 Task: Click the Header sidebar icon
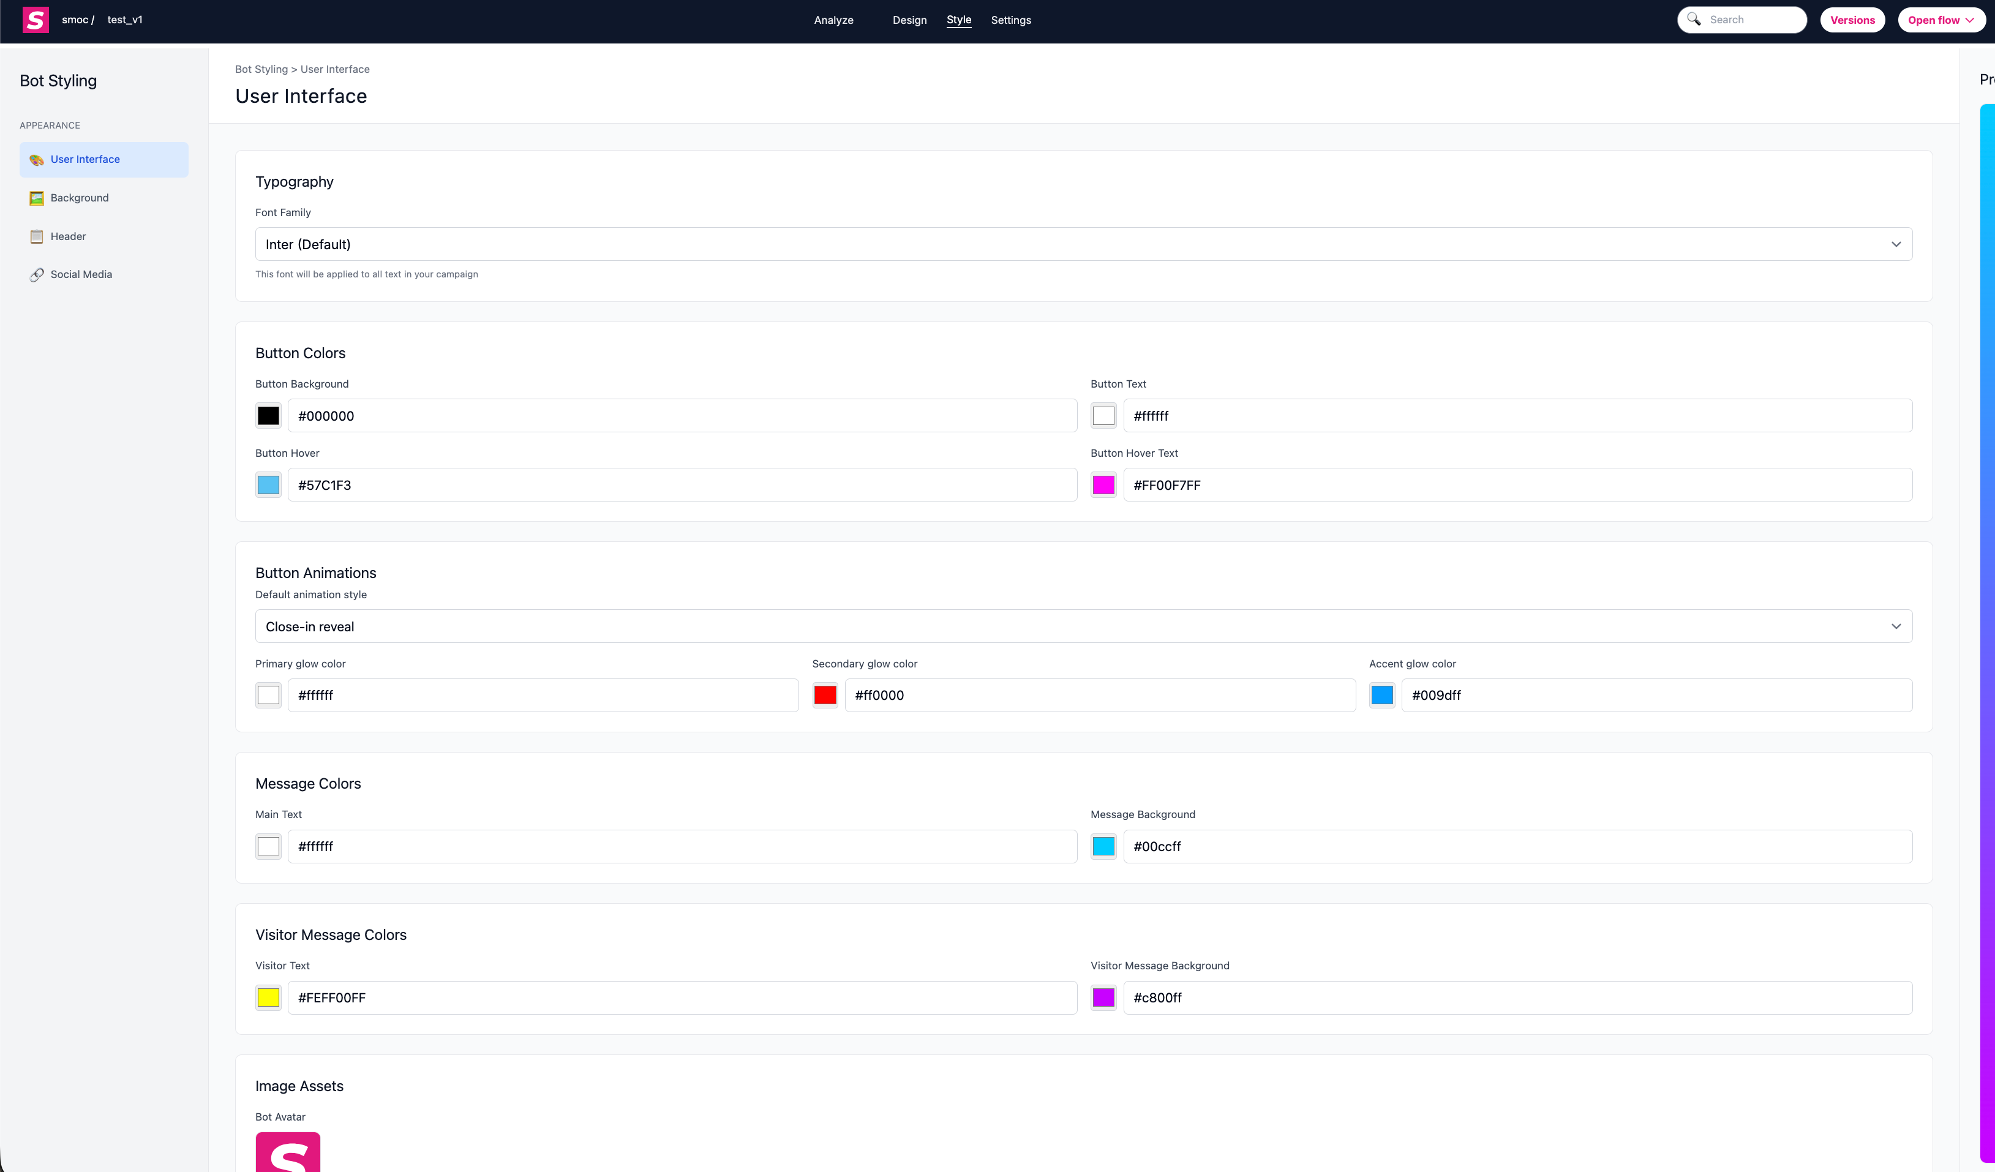coord(36,237)
